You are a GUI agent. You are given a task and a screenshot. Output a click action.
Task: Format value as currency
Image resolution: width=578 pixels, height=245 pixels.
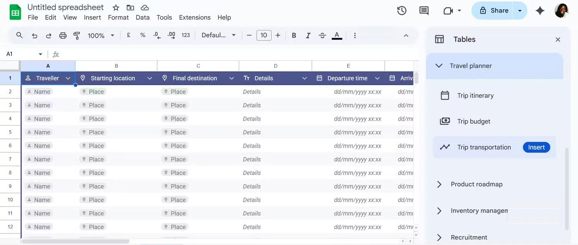(x=128, y=35)
